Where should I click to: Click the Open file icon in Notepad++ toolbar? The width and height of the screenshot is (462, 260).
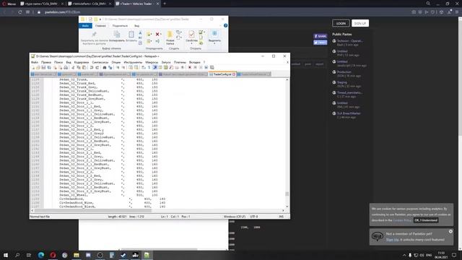point(38,67)
